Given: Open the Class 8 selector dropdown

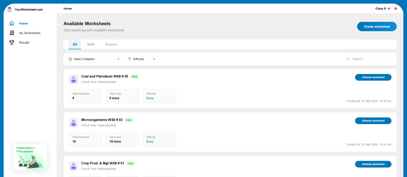Looking at the screenshot, I should click(x=383, y=9).
